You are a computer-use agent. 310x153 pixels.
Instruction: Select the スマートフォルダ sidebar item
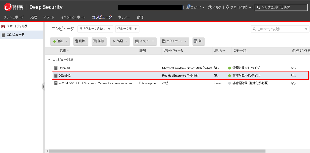21,26
